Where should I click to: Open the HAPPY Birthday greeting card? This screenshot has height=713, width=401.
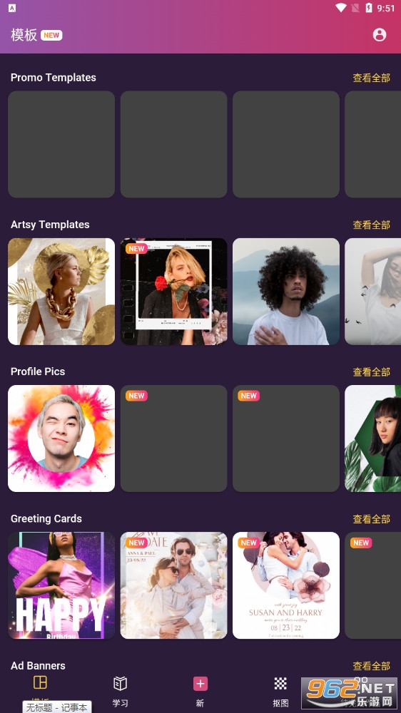click(x=61, y=585)
